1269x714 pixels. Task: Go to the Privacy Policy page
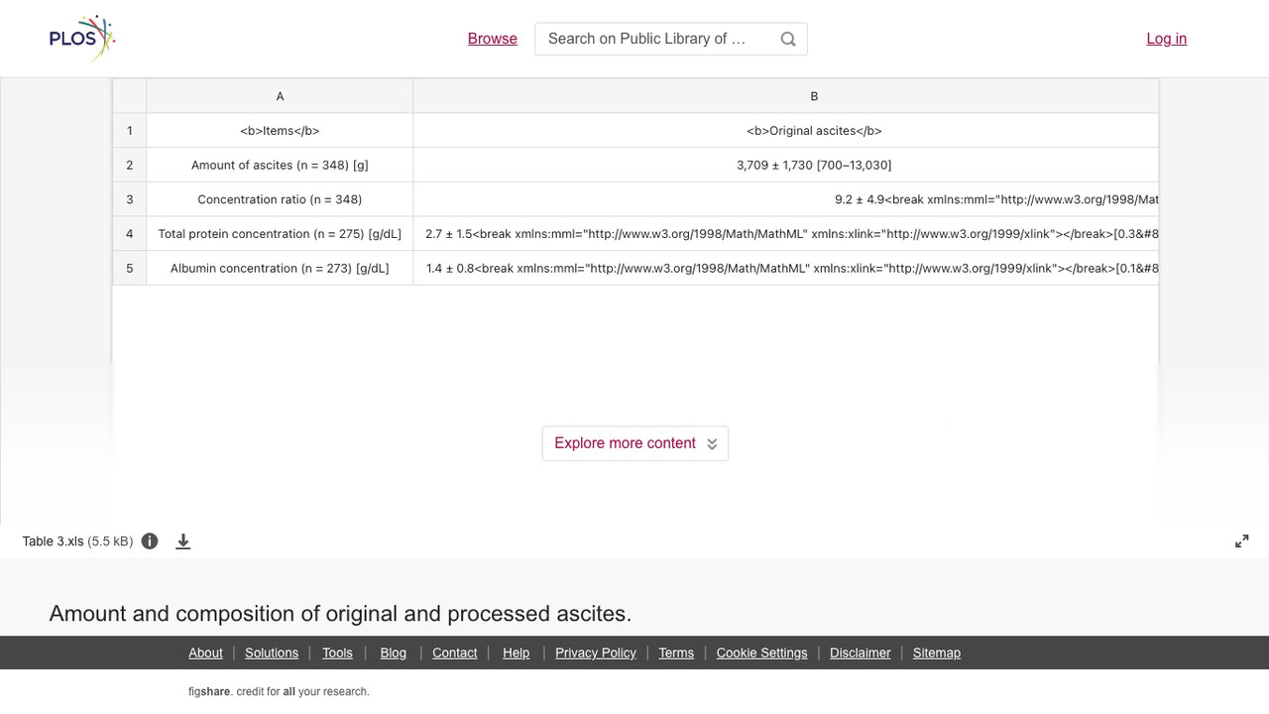coord(596,653)
